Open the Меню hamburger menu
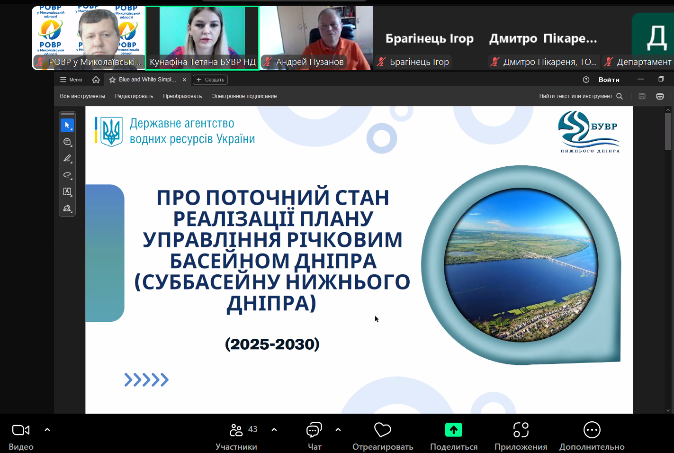674x453 pixels. click(71, 80)
